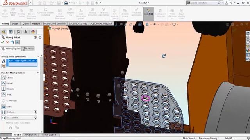Screen dimensions: 250x140
Task: Adjust the angle value spinner arrows
Action: point(36,117)
